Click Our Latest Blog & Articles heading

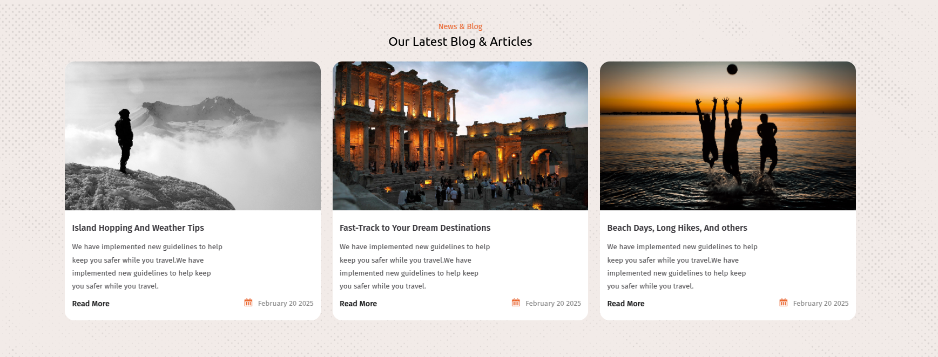[x=460, y=42]
